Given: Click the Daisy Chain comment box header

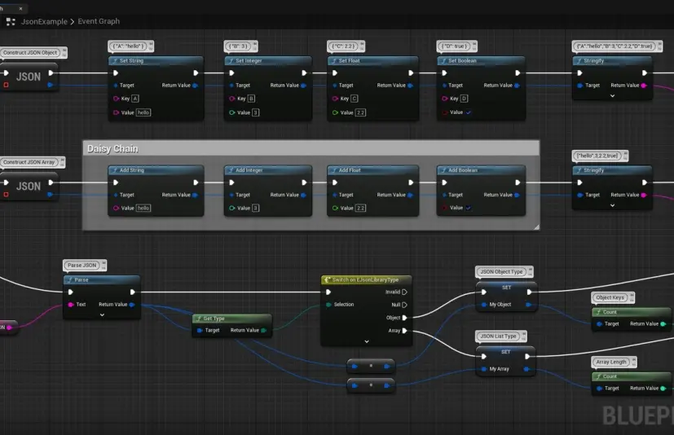Looking at the screenshot, I should pos(311,148).
